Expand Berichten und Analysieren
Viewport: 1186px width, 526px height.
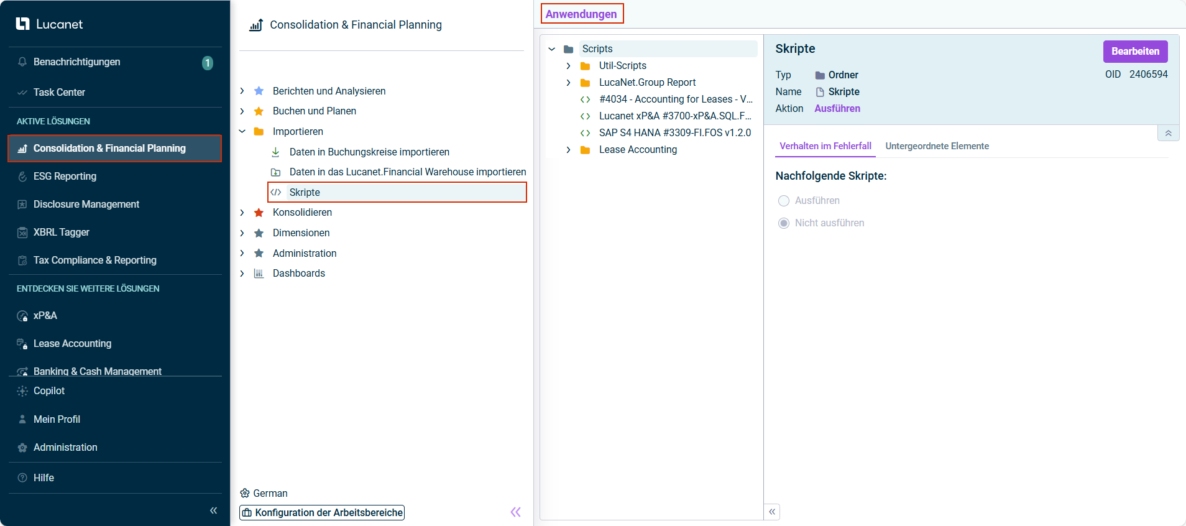pos(242,91)
